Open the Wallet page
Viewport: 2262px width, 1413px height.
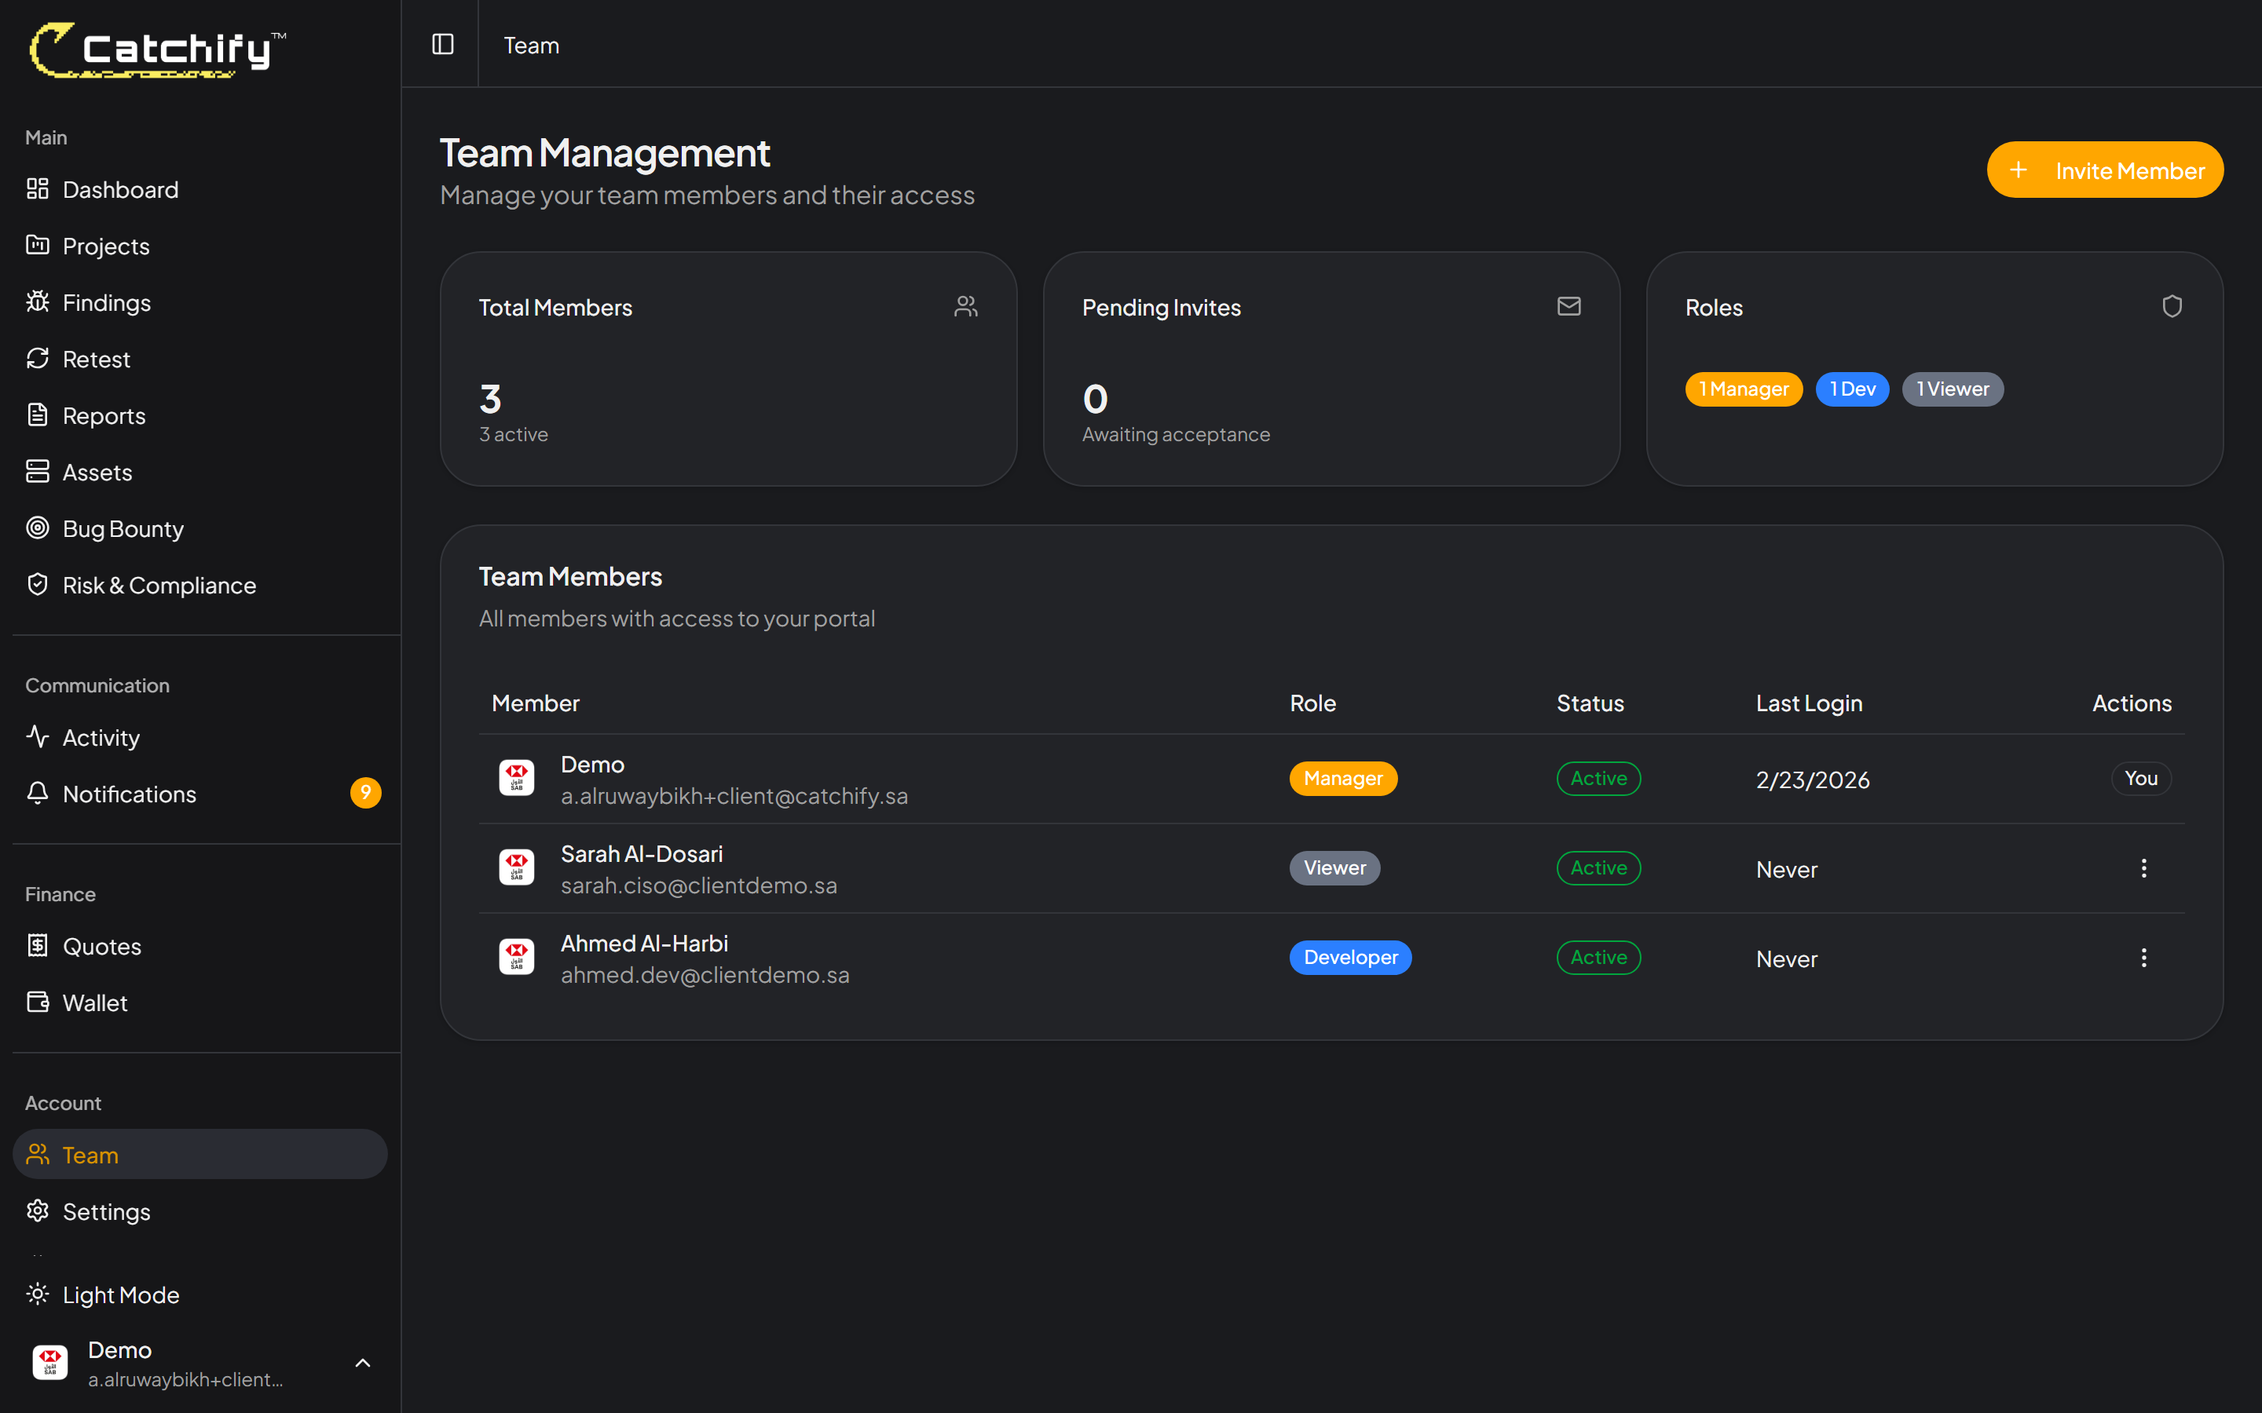click(x=94, y=1002)
